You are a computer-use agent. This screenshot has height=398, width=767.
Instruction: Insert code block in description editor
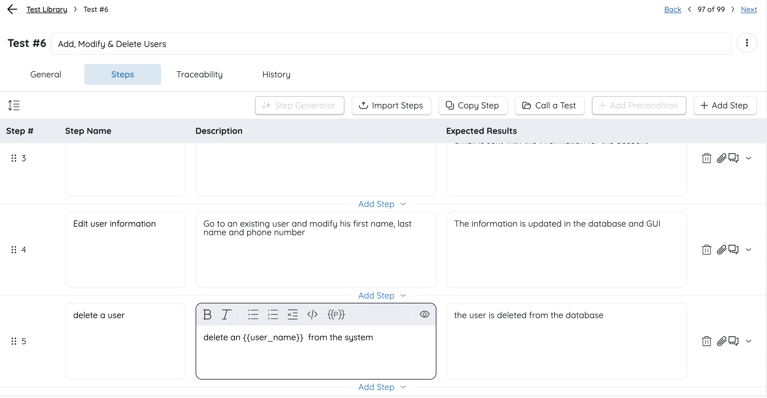click(312, 314)
